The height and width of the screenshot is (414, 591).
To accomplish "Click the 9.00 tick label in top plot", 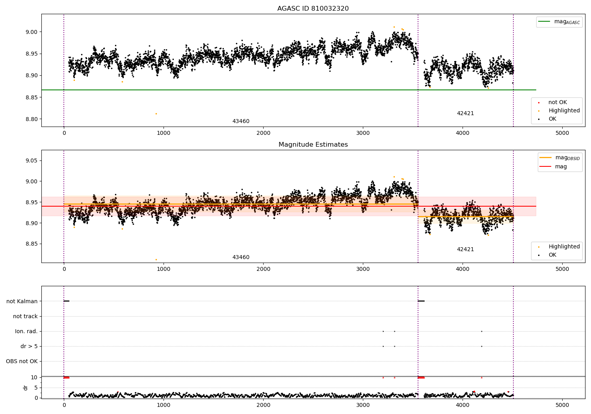I will 31,32.
